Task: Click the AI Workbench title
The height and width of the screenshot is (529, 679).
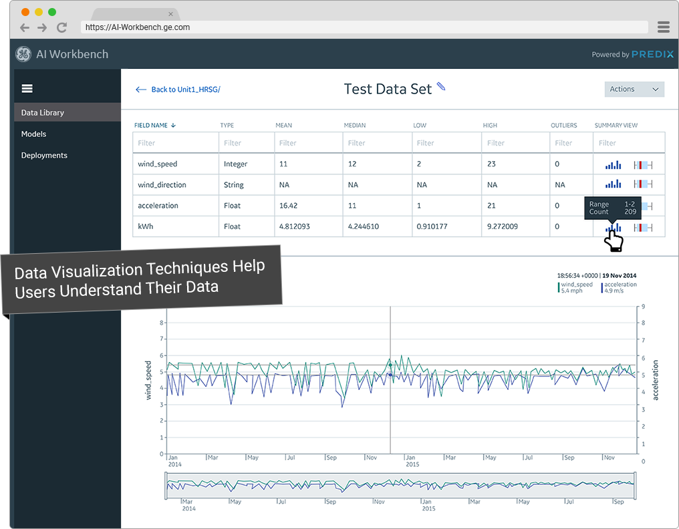Action: [x=72, y=54]
